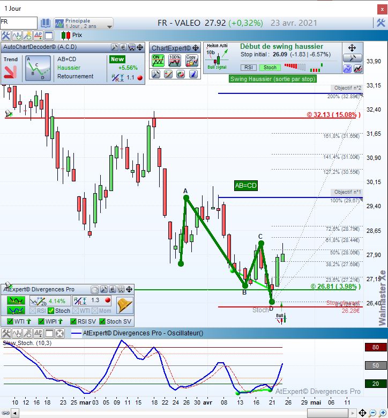
Task: Click the ChartExpert 100% icon
Action: [175, 61]
